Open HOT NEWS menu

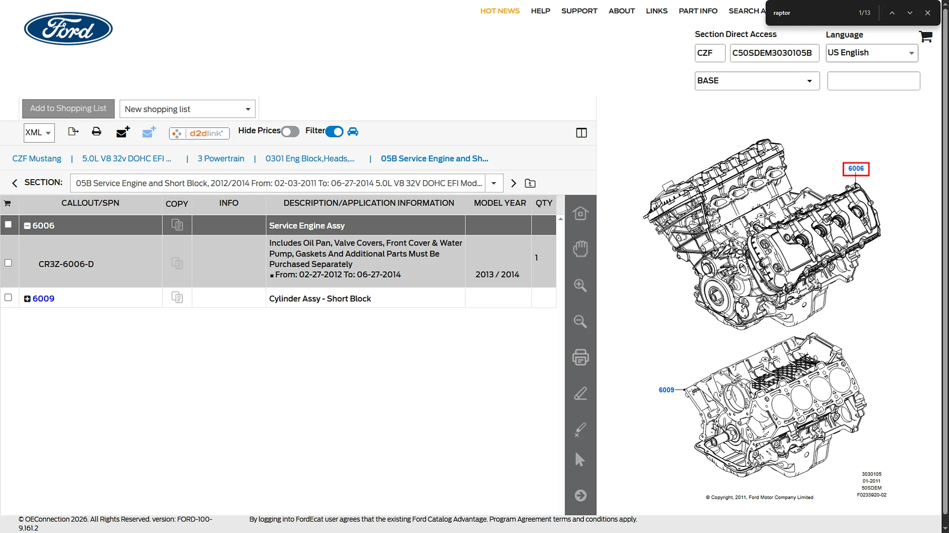(500, 11)
